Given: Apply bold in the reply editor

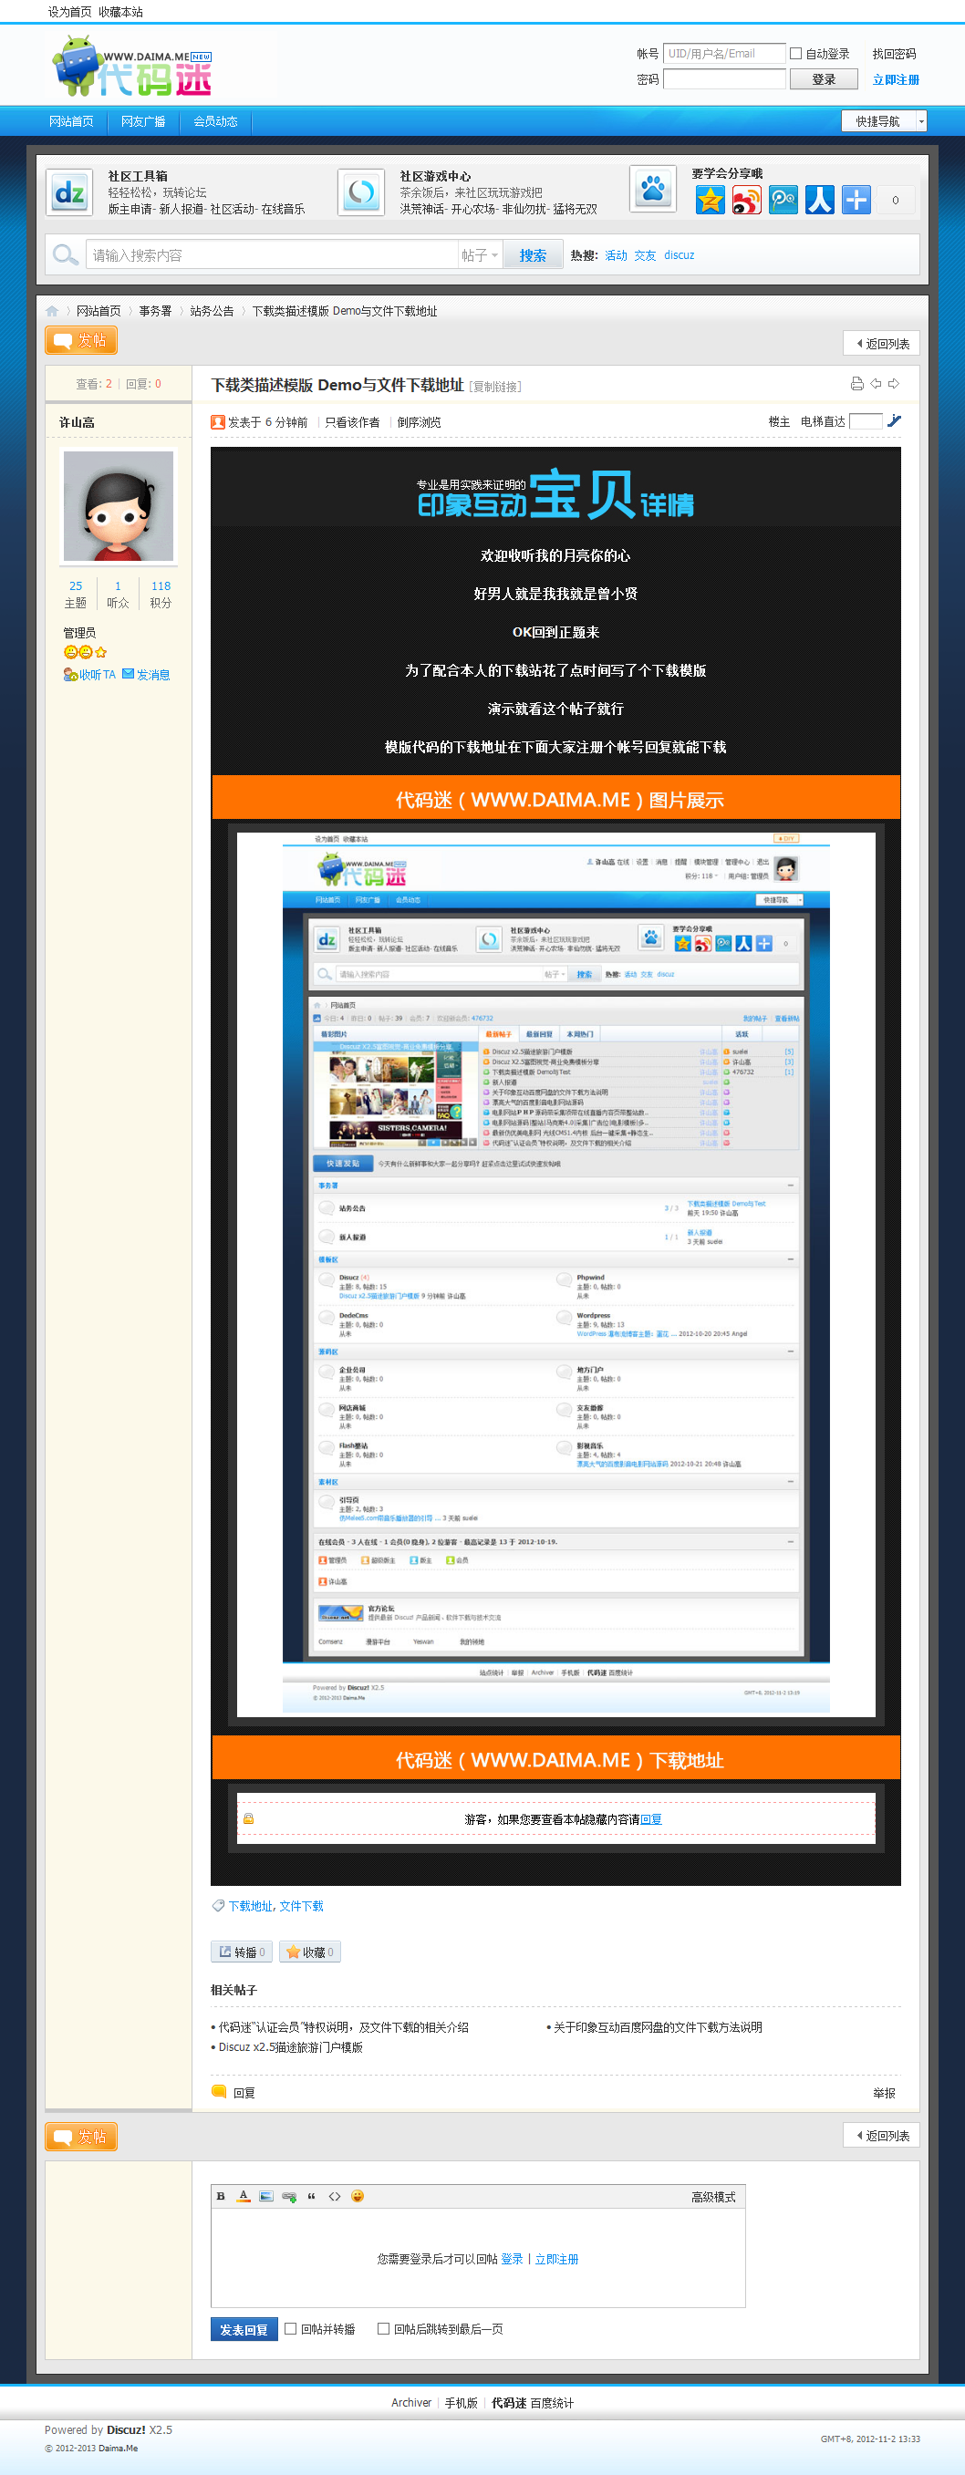Looking at the screenshot, I should (221, 2195).
